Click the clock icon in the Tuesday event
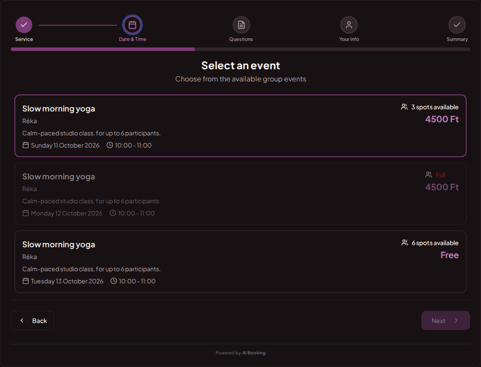This screenshot has width=481, height=367. pyautogui.click(x=114, y=281)
